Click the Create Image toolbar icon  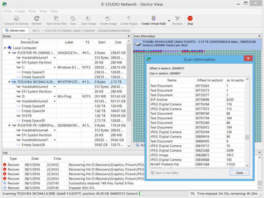(108, 20)
